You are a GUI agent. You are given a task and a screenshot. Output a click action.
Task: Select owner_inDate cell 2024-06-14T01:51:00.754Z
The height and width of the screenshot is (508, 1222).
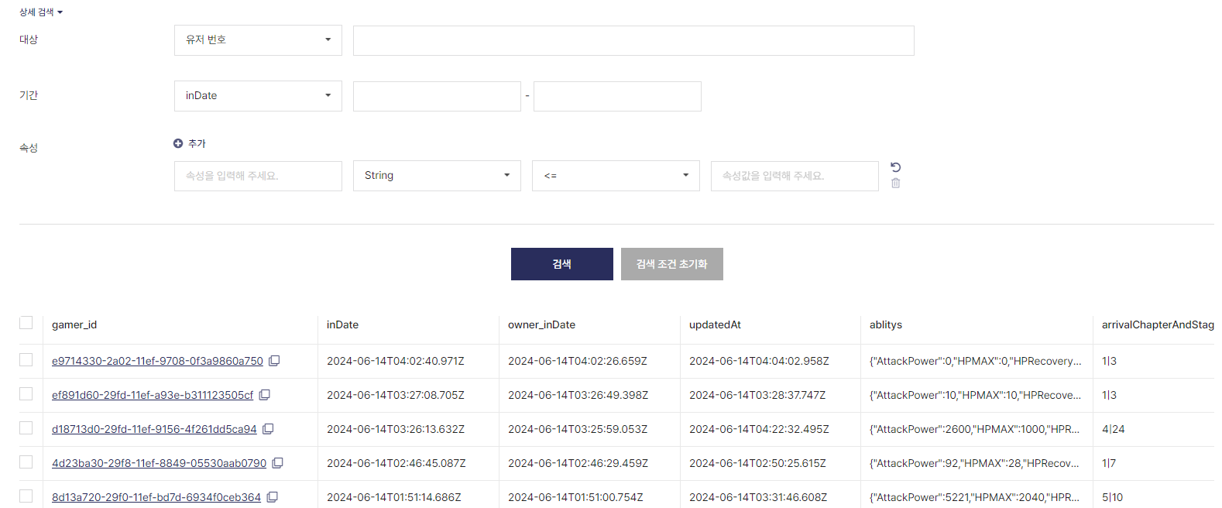575,497
